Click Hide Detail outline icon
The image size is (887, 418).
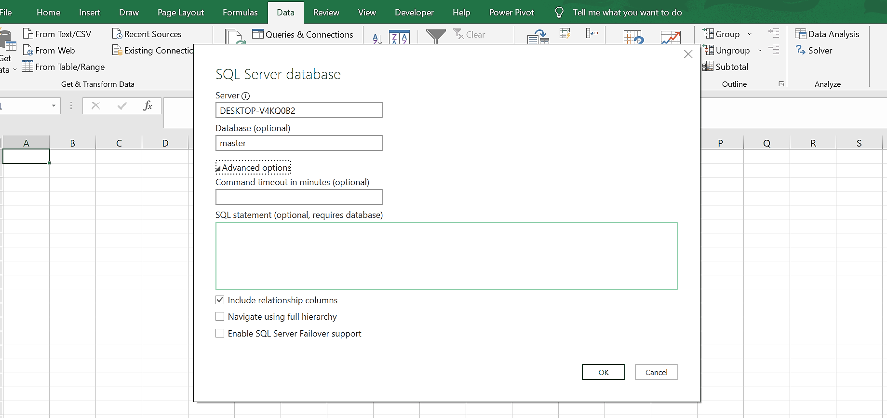click(x=774, y=49)
